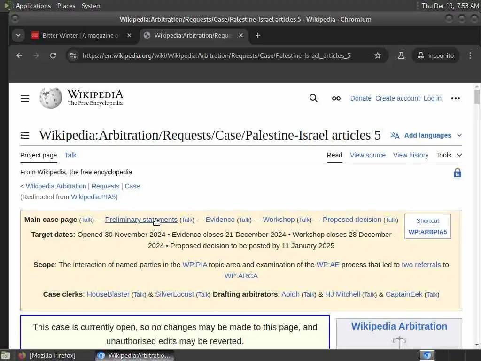
Task: Open the Chromium three-dot menu
Action: click(470, 55)
